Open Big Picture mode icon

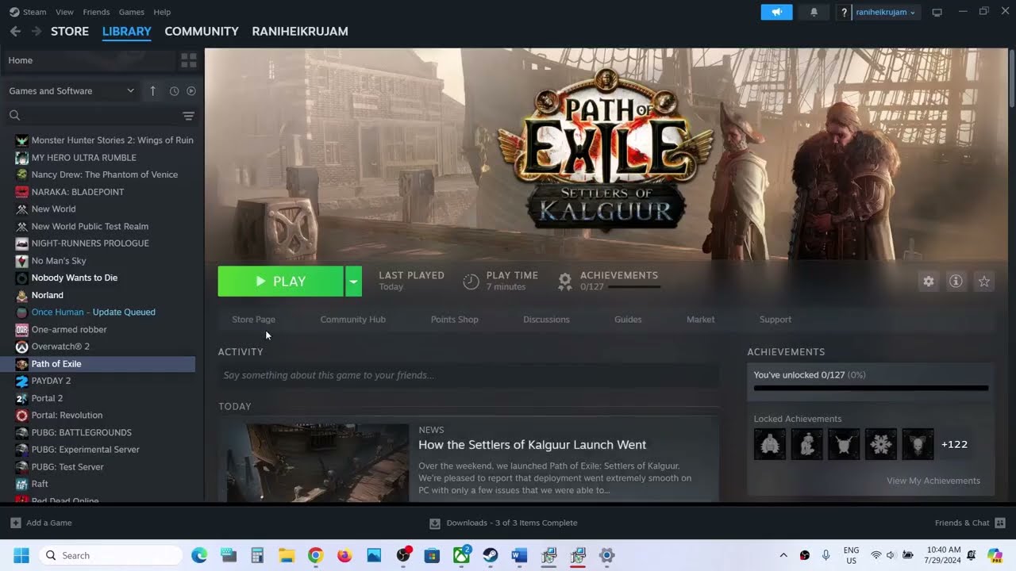937,12
